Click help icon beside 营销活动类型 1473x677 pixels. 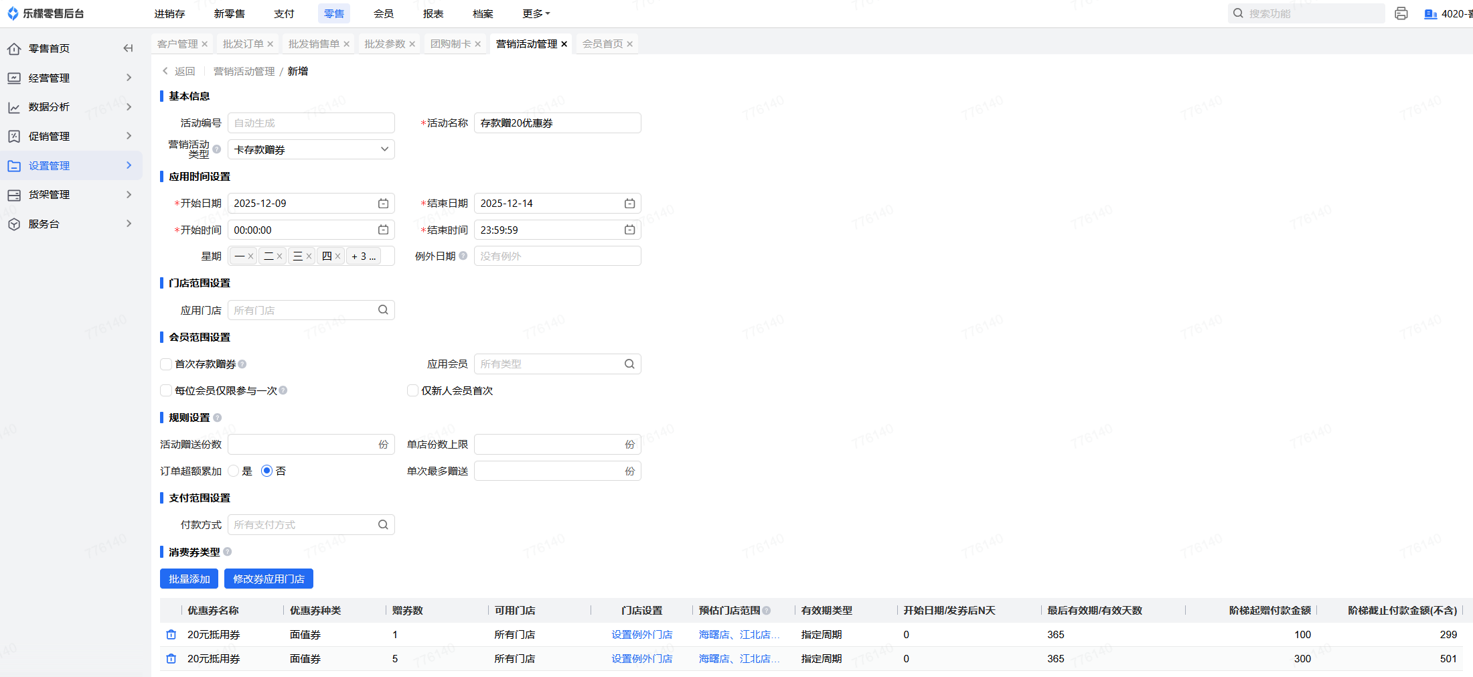pos(217,149)
